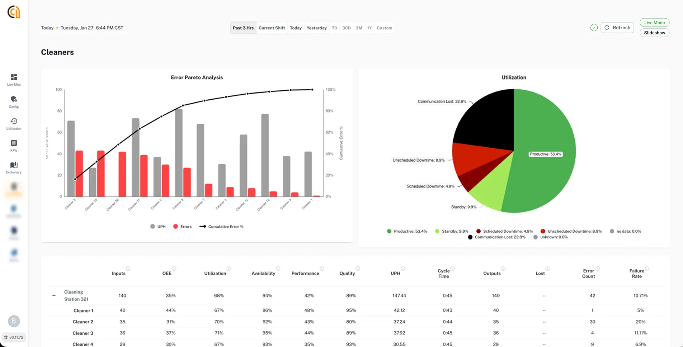Select the Yesterday time tab
Viewport: 683px width, 347px height.
[316, 28]
